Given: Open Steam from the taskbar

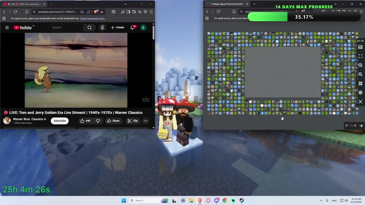Looking at the screenshot, I should 242,200.
